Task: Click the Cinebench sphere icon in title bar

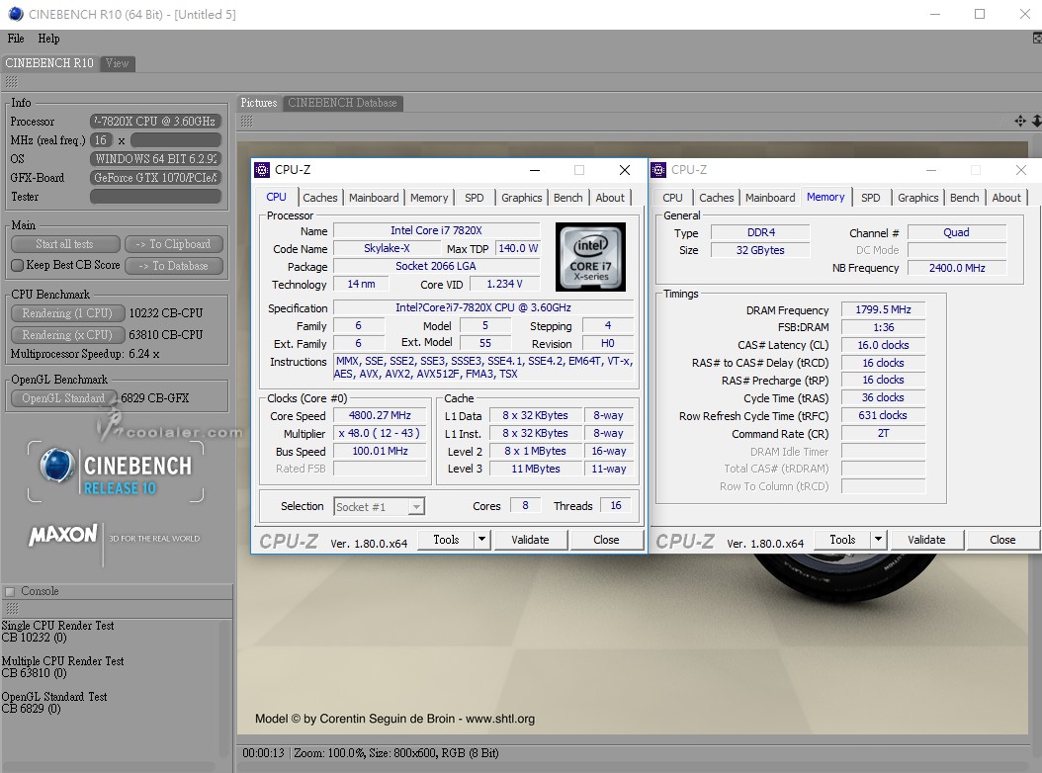Action: 15,14
